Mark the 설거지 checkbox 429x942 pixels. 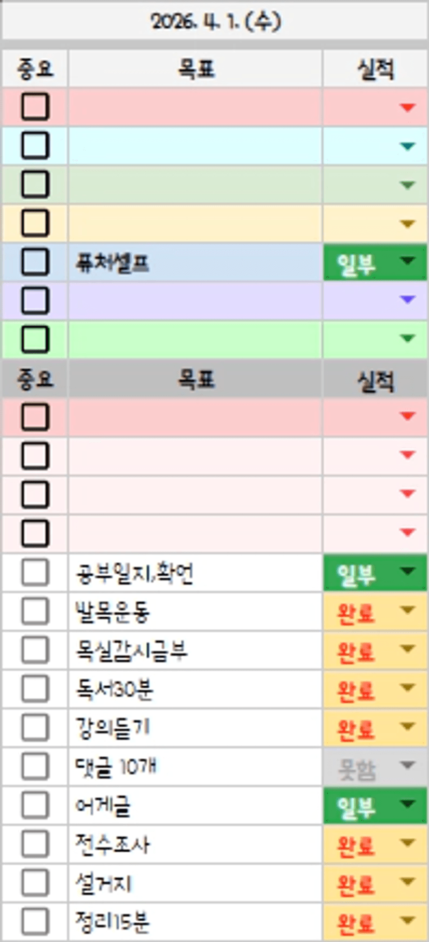[x=35, y=883]
